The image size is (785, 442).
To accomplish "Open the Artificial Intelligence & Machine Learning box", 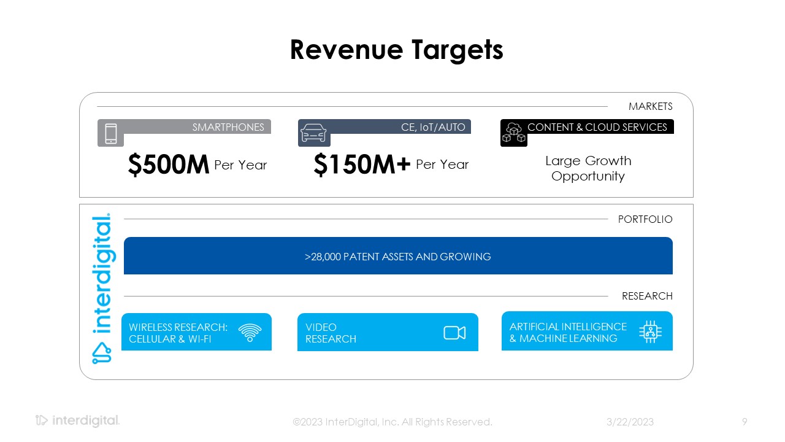I will 587,331.
